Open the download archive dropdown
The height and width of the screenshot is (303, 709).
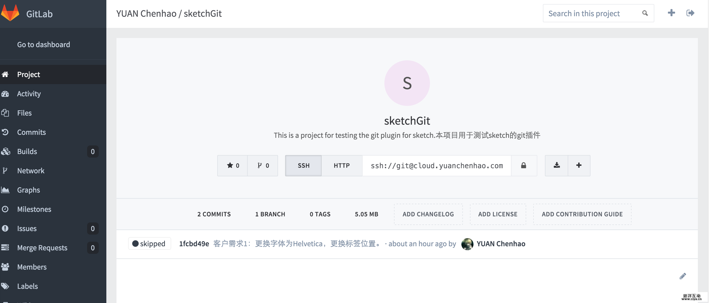(x=557, y=165)
